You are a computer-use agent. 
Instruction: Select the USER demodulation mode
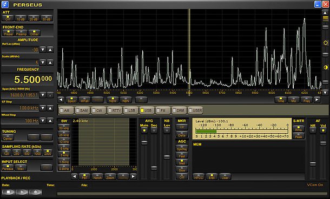click(x=195, y=111)
